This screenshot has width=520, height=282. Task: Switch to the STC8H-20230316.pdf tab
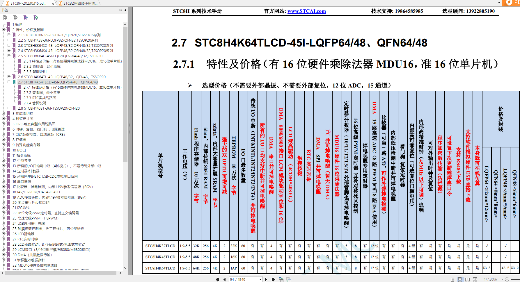28,3
